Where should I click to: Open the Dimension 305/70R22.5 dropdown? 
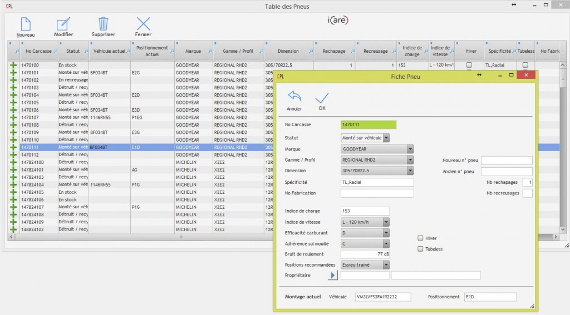410,171
